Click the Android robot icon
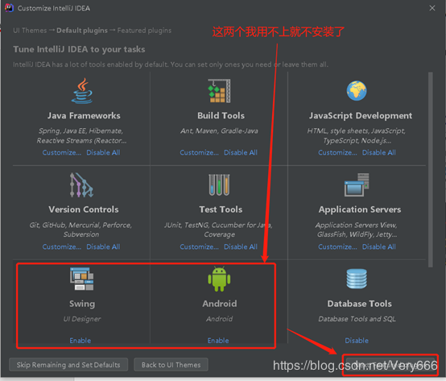This screenshot has height=381, width=446. click(x=219, y=279)
